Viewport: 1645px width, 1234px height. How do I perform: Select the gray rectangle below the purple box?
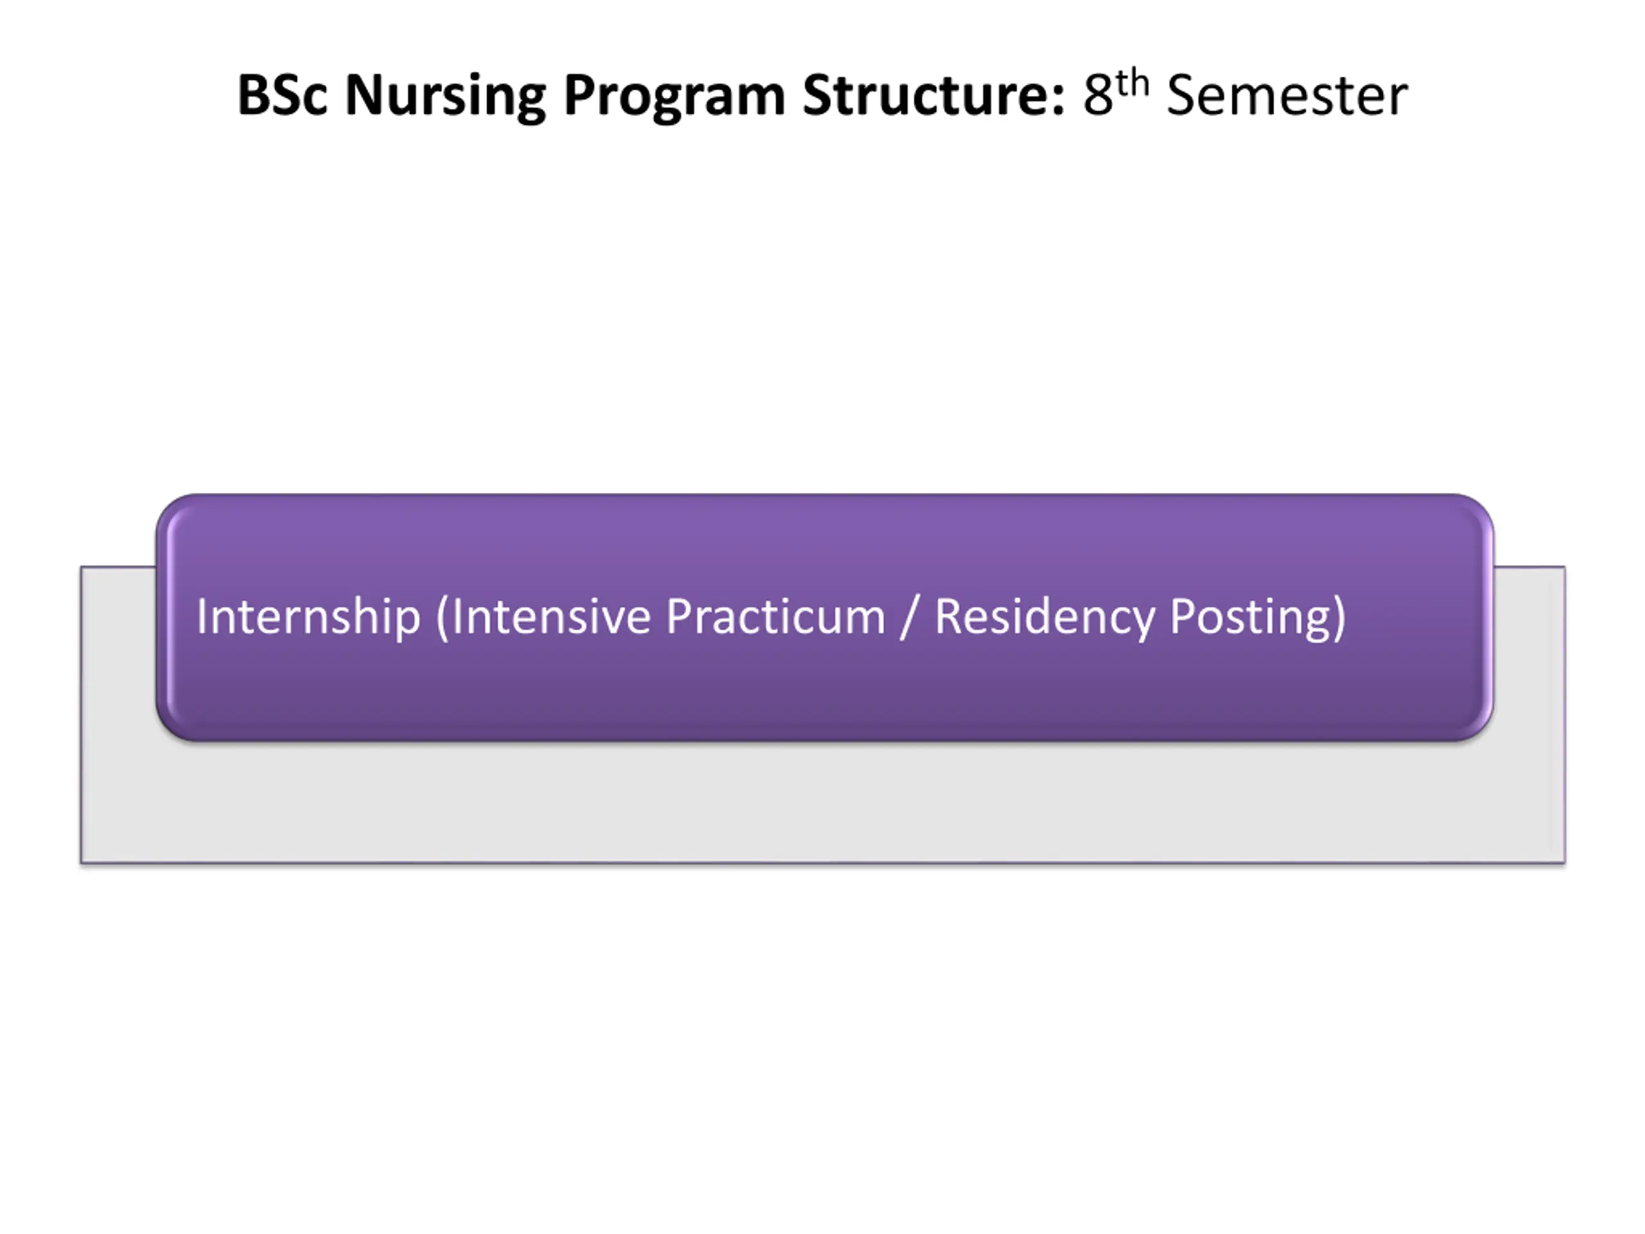[x=822, y=802]
